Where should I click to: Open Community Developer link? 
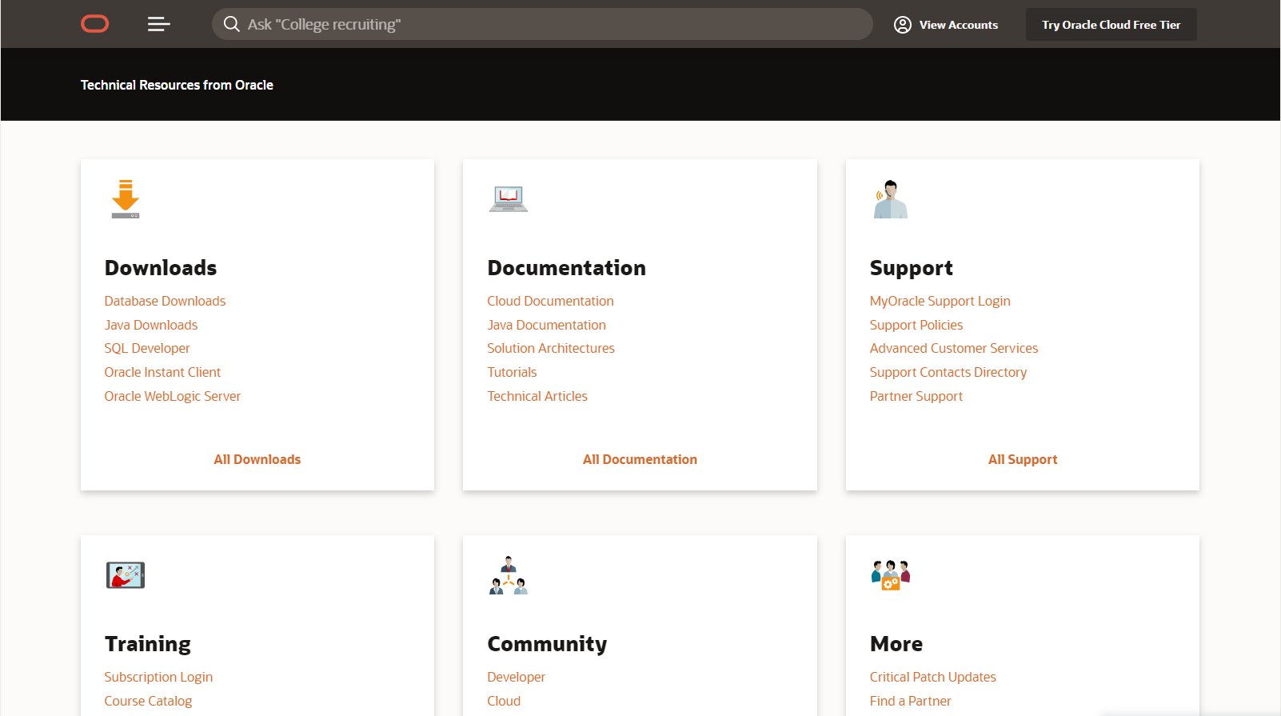coord(517,677)
